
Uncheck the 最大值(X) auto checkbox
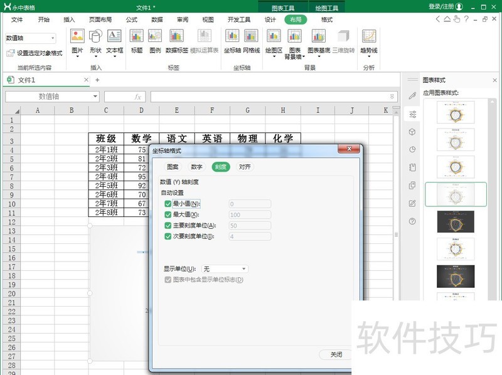168,214
